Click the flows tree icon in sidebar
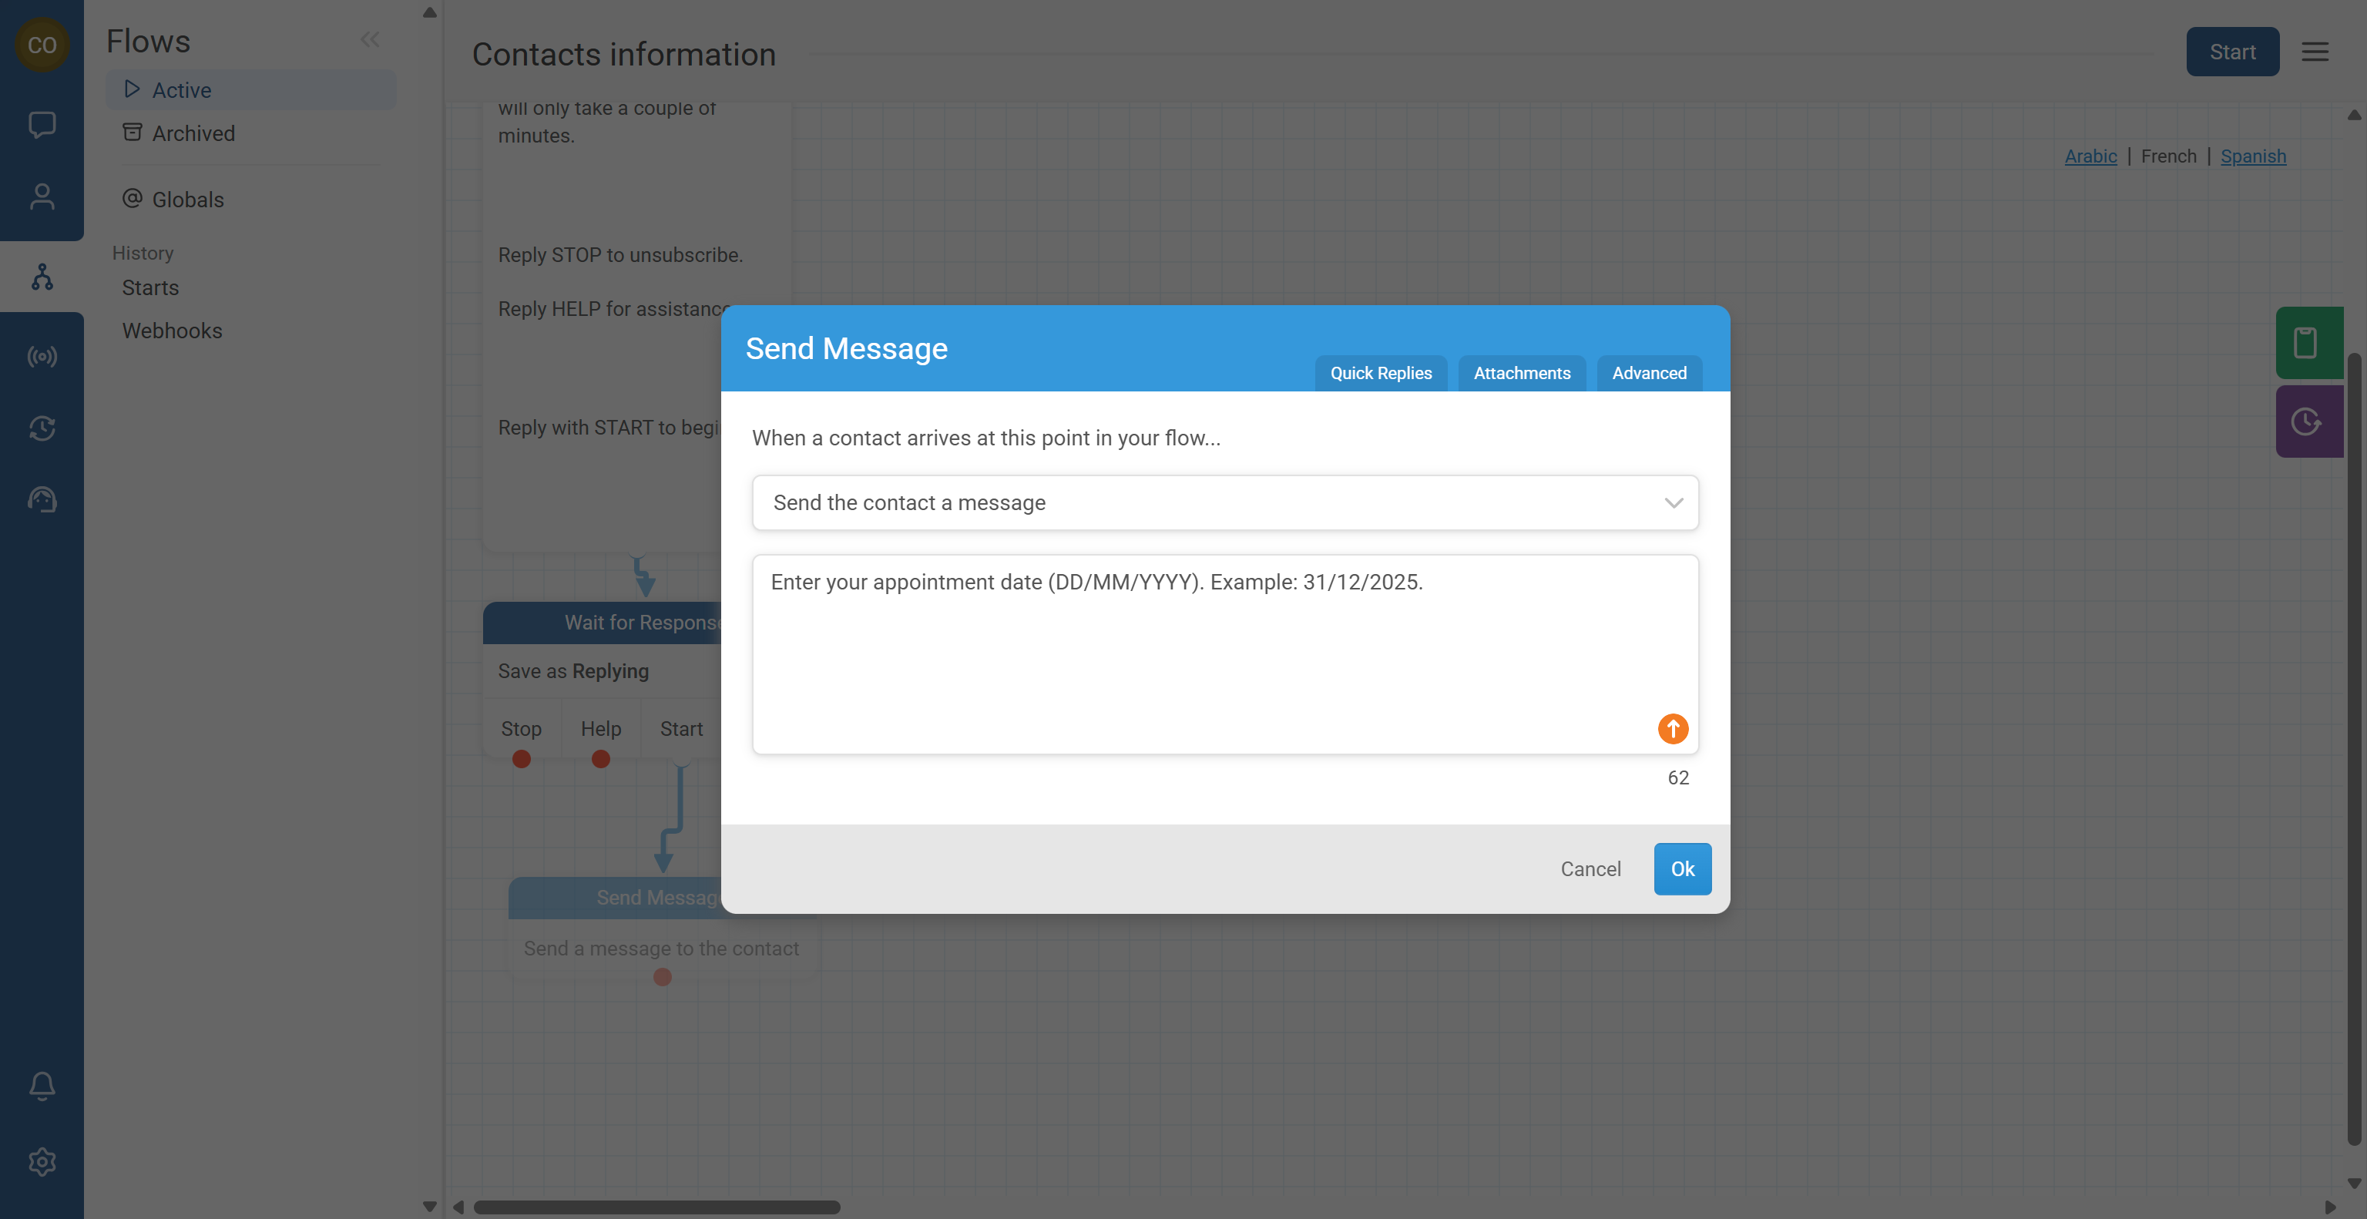Screen dimensions: 2367x1219 (42, 277)
